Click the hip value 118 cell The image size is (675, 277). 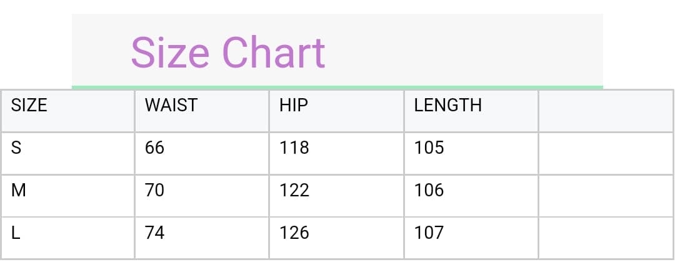point(336,153)
